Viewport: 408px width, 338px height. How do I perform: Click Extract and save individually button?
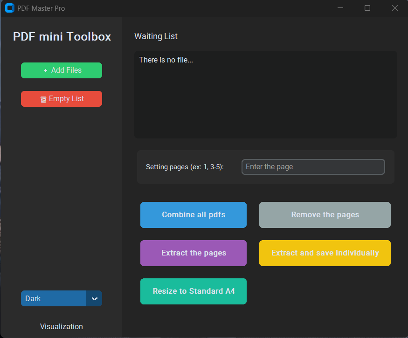[325, 253]
